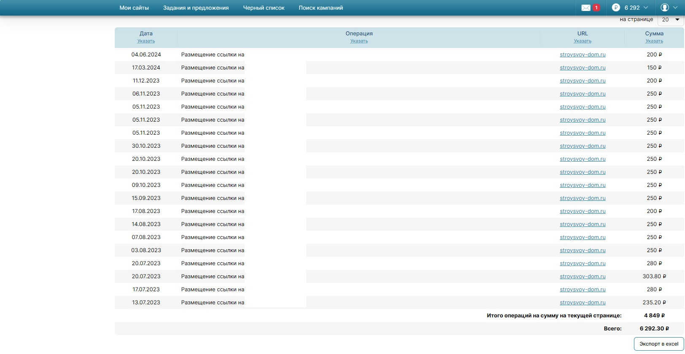Viewport: 685px width, 354px height.
Task: Select the date 04.06.2024
Action: pos(146,55)
